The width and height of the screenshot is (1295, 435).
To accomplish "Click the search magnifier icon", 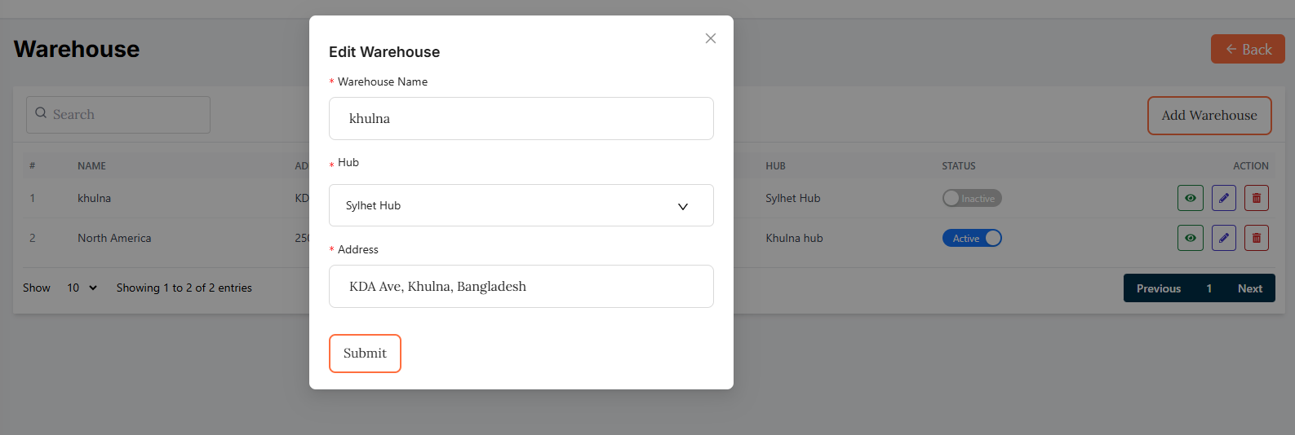I will (x=41, y=113).
